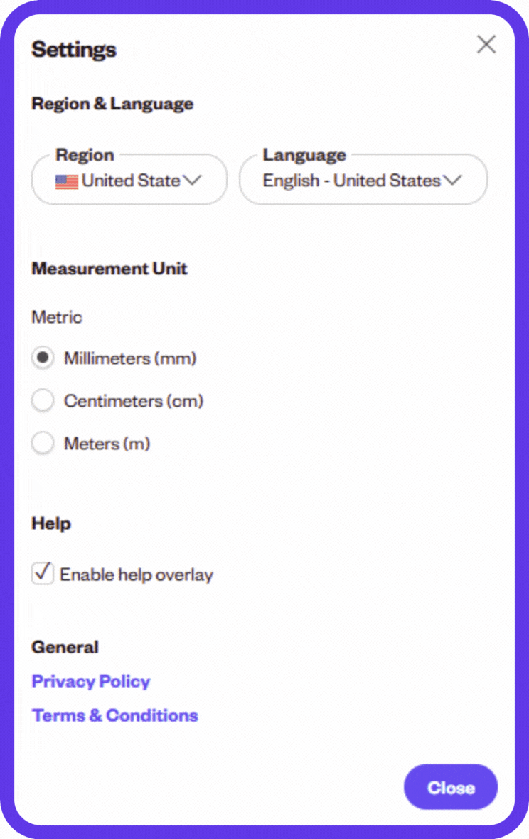Expand the Language chevron arrow
The image size is (529, 839).
pos(452,181)
